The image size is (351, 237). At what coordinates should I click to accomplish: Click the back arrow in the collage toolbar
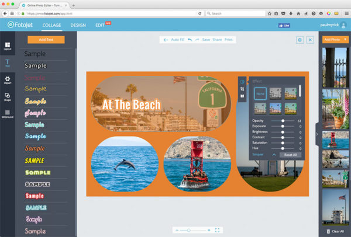pos(166,40)
